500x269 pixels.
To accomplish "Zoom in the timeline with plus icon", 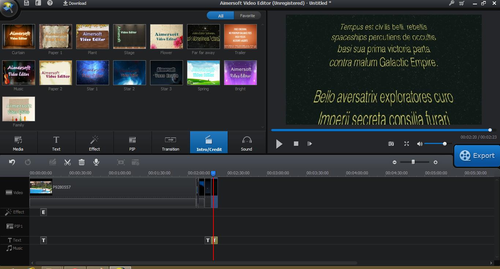I will coord(436,162).
